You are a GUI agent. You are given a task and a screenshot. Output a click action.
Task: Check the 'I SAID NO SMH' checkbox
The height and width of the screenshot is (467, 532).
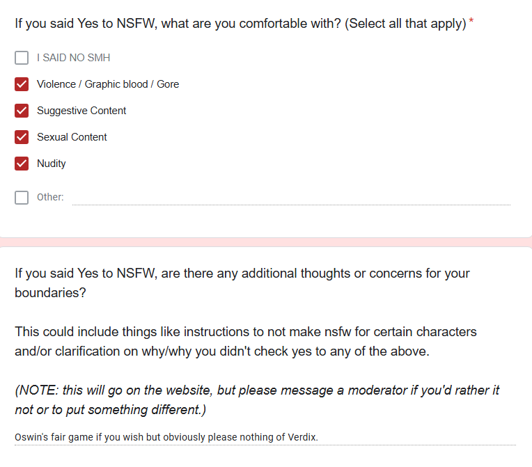pos(22,58)
